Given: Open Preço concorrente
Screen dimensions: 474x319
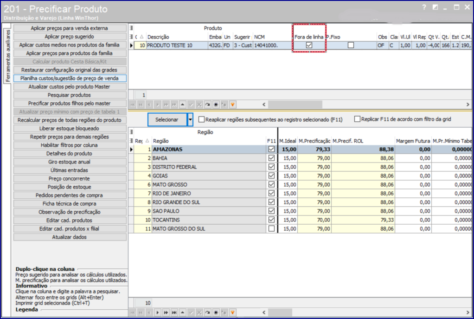Looking at the screenshot, I should pos(70,179).
